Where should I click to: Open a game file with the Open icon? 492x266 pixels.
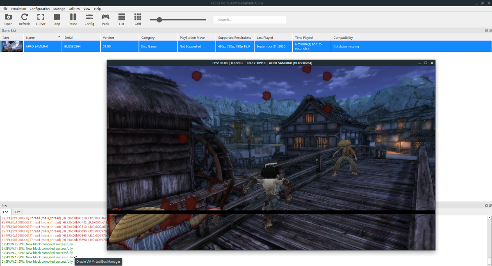[8, 18]
